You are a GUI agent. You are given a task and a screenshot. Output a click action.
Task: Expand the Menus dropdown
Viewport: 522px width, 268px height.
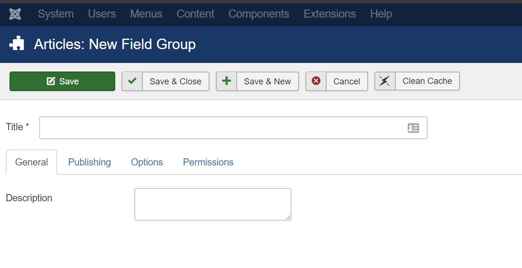(146, 14)
